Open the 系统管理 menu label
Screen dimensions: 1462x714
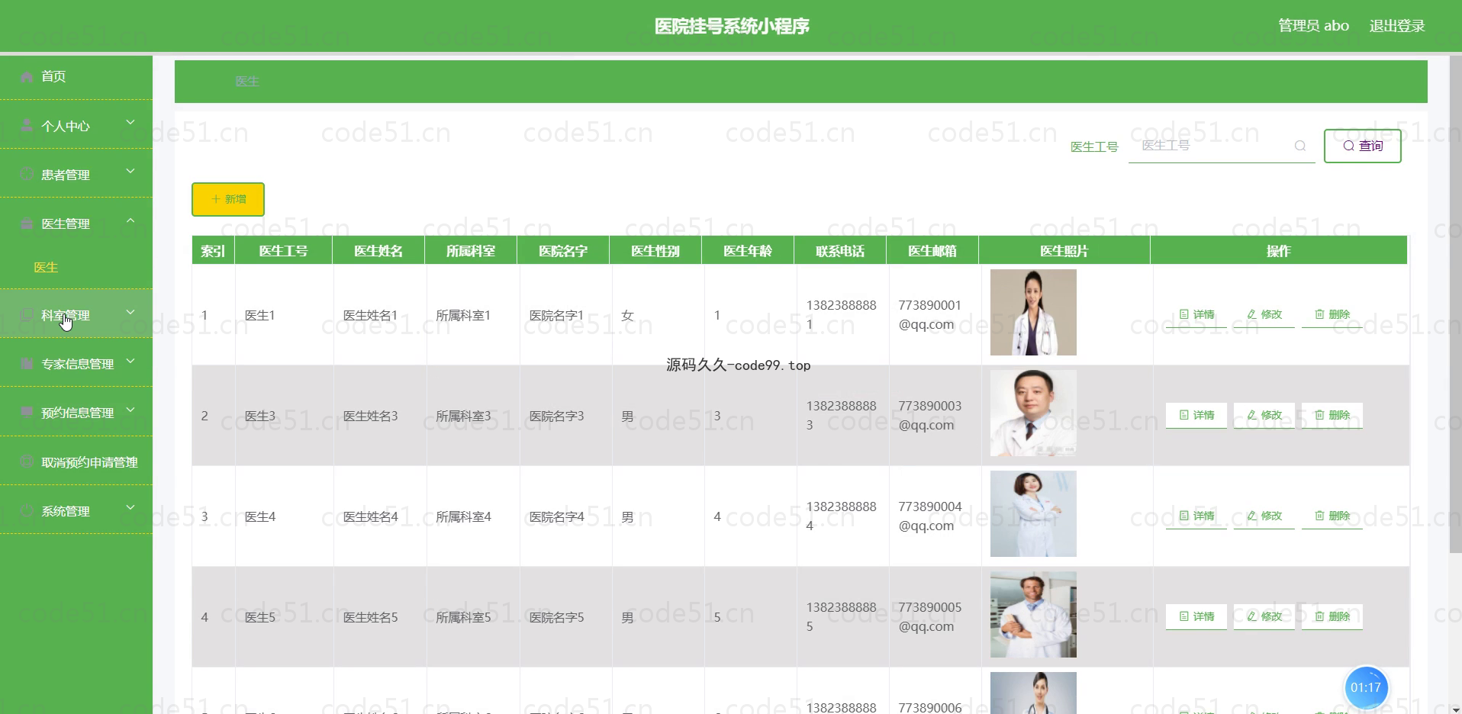coord(66,511)
